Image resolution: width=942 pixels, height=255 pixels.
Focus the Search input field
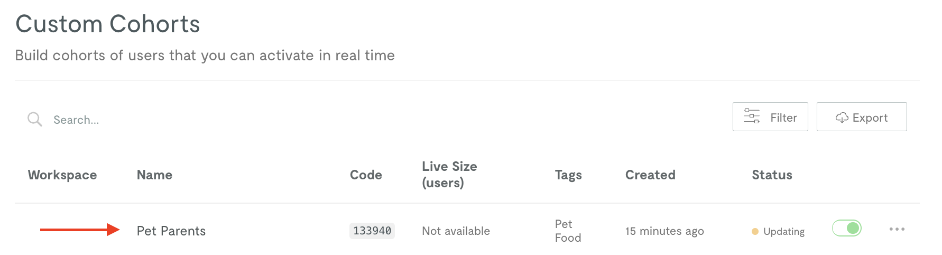[370, 120]
